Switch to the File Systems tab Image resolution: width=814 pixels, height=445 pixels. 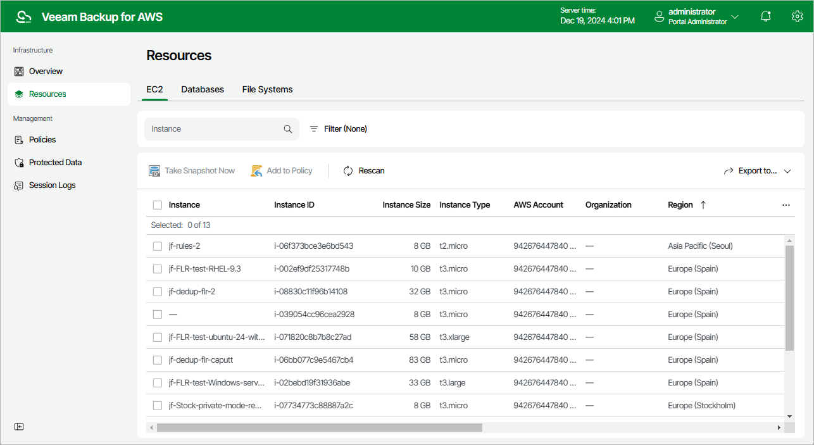[x=267, y=90]
